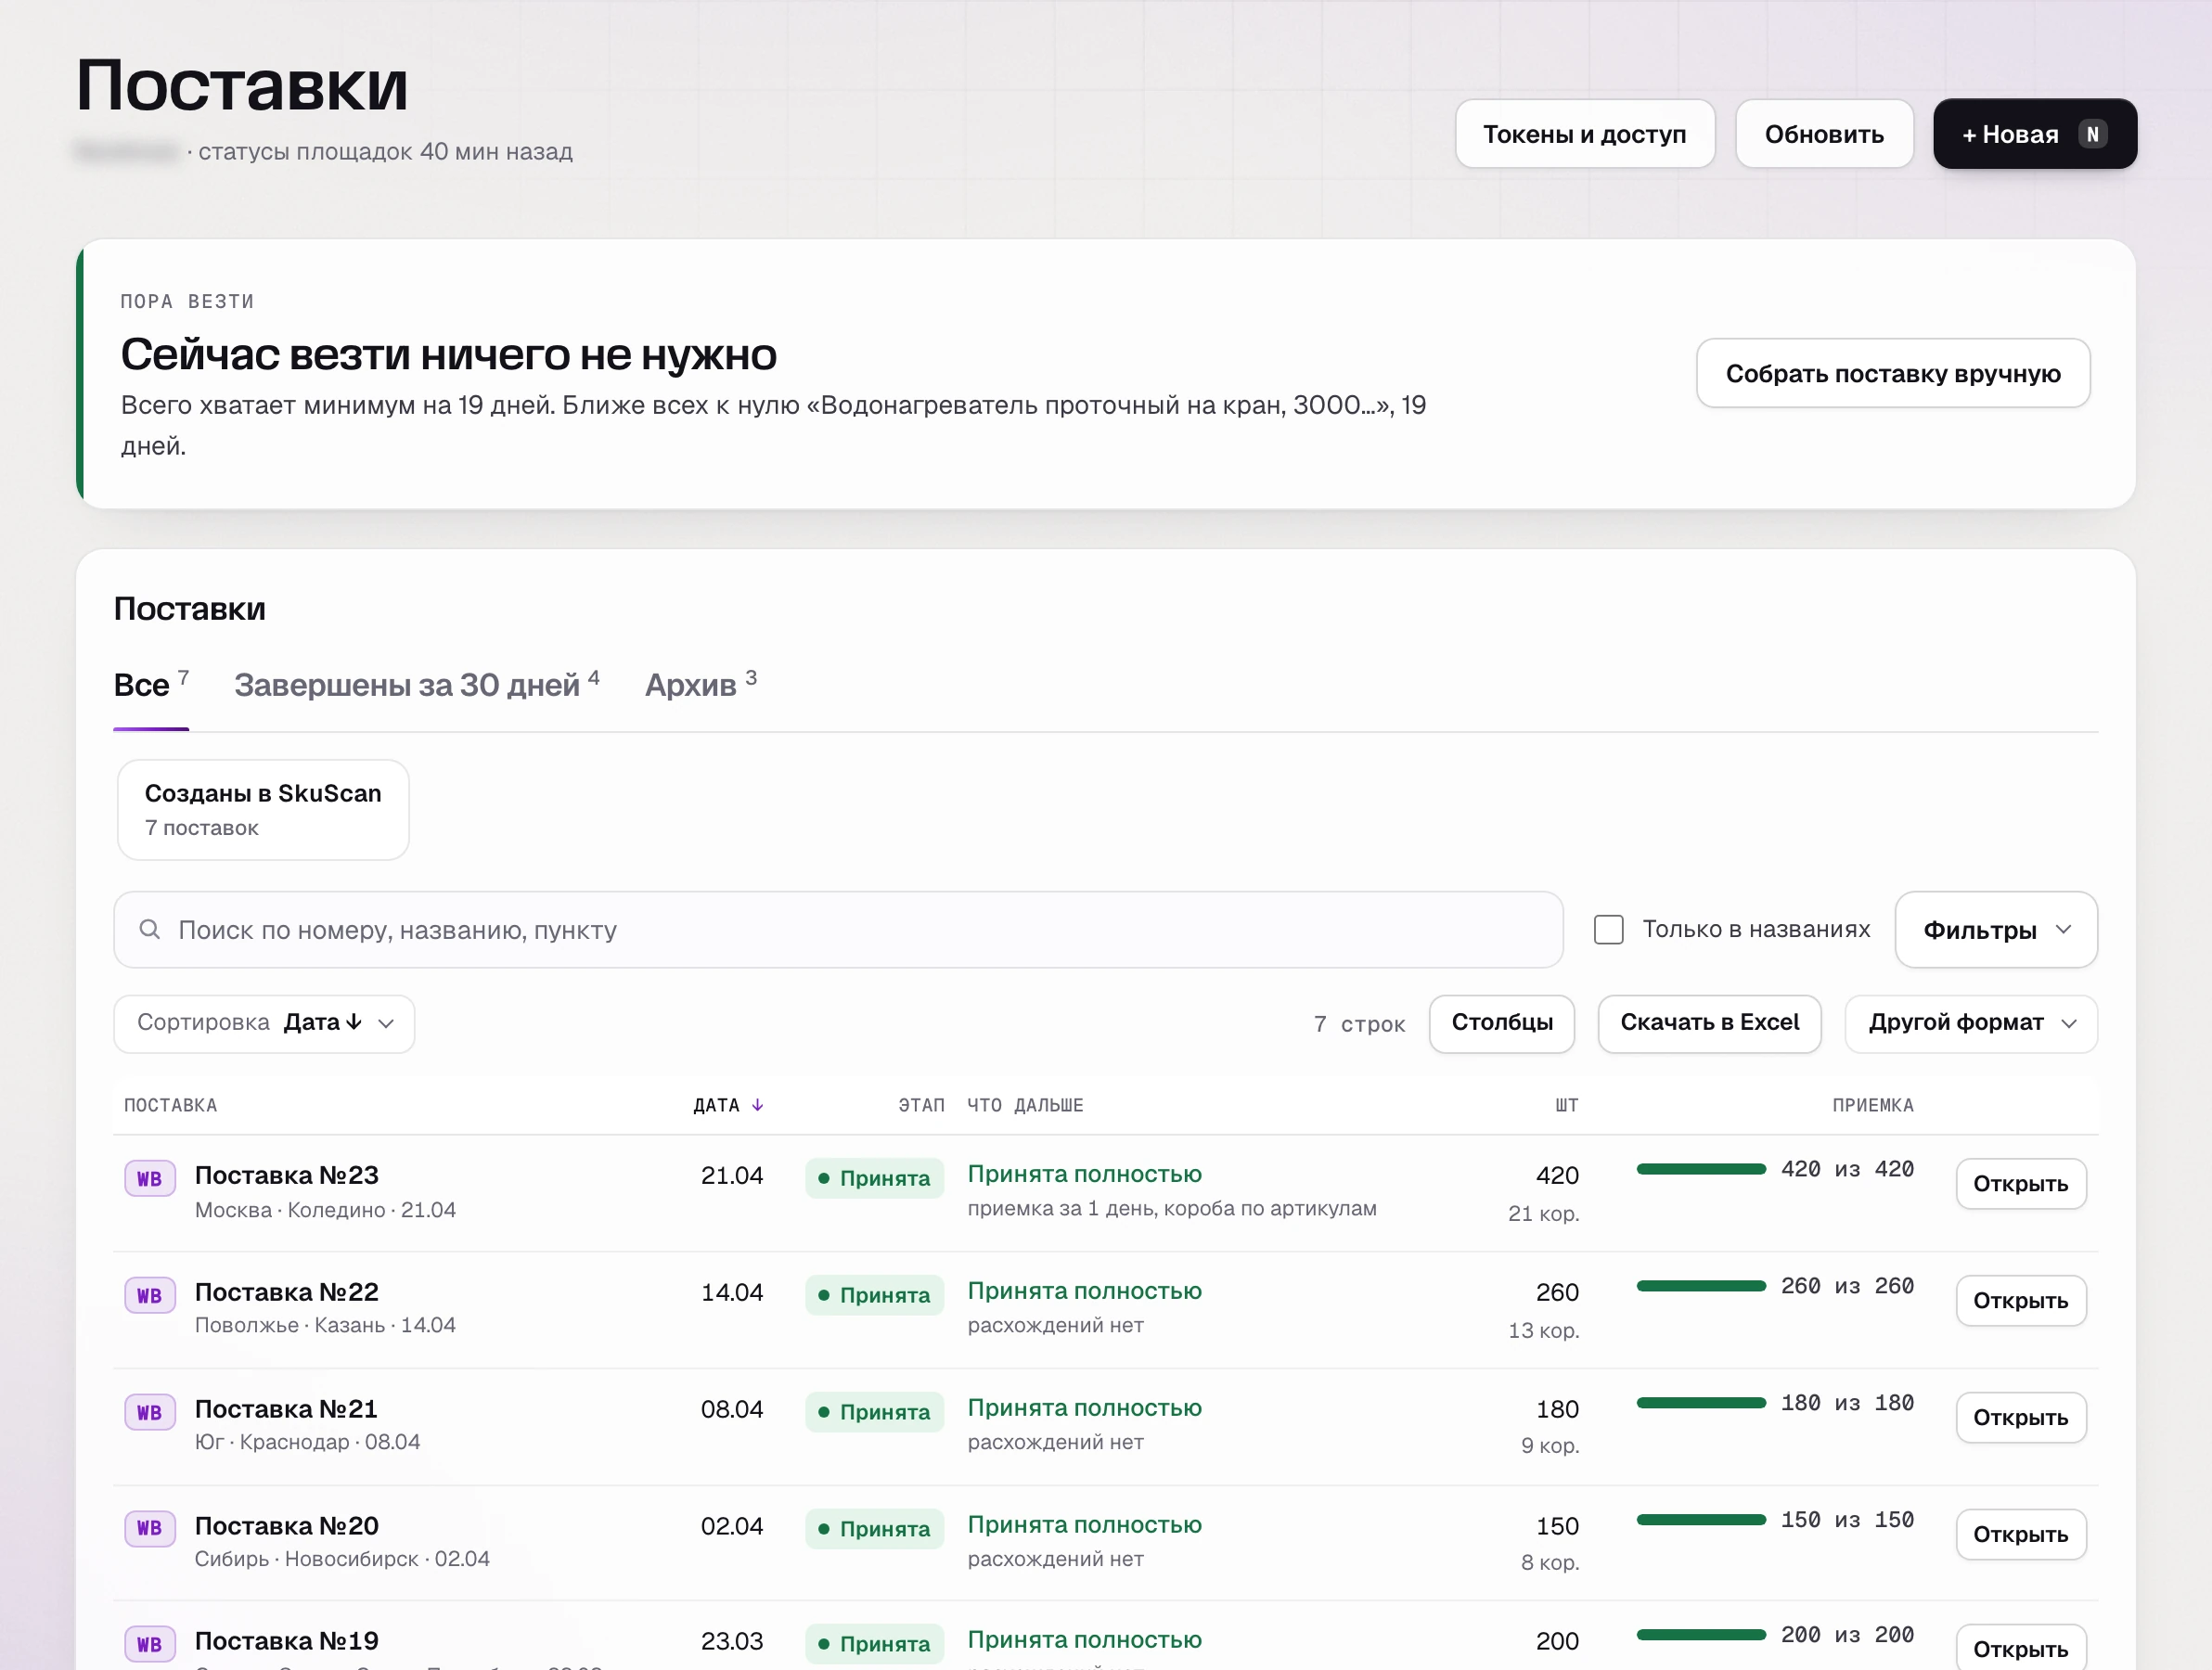
Task: Click Принята status of Поставка №23
Action: pyautogui.click(x=875, y=1178)
